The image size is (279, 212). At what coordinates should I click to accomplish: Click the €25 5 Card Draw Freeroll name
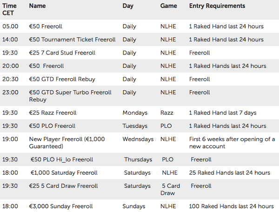click(63, 186)
